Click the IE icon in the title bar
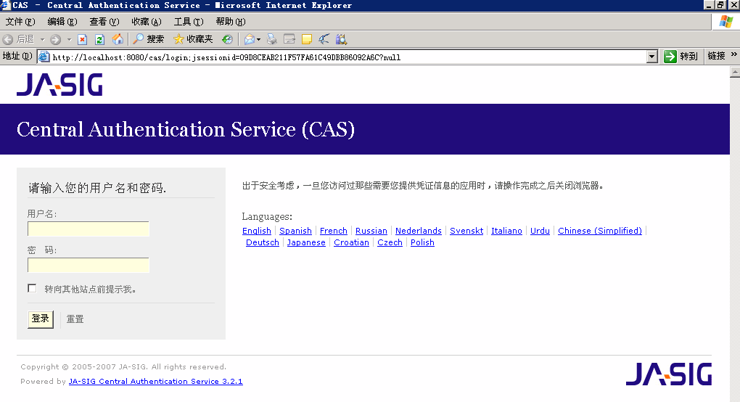Image resolution: width=740 pixels, height=402 pixels. point(5,5)
